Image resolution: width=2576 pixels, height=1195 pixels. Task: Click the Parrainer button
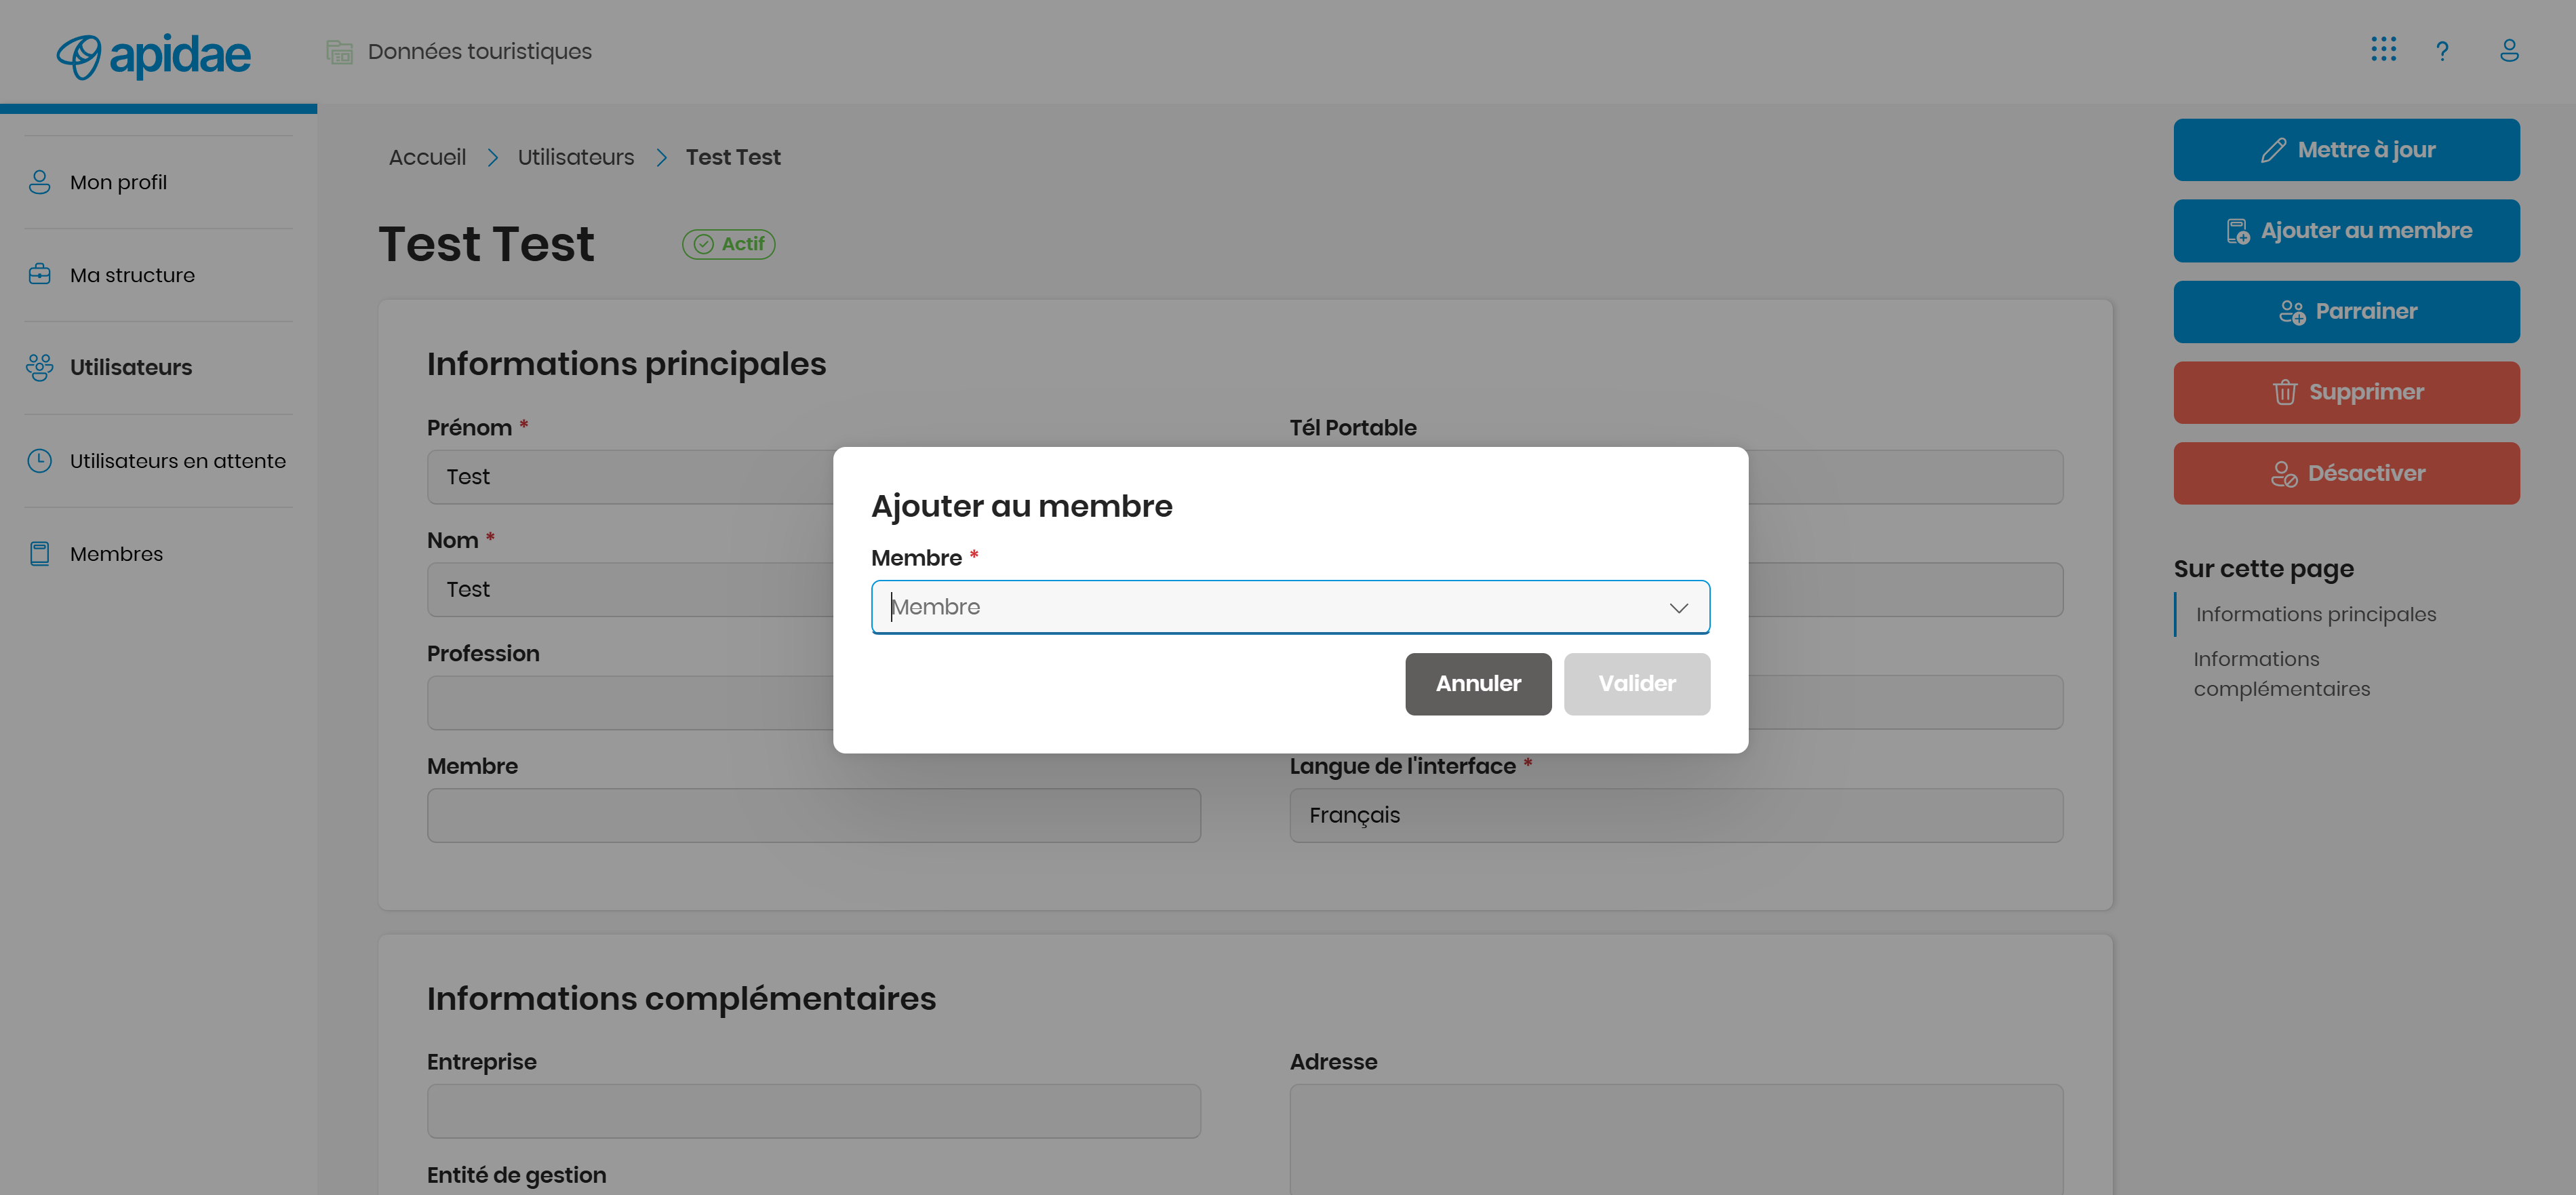tap(2346, 312)
